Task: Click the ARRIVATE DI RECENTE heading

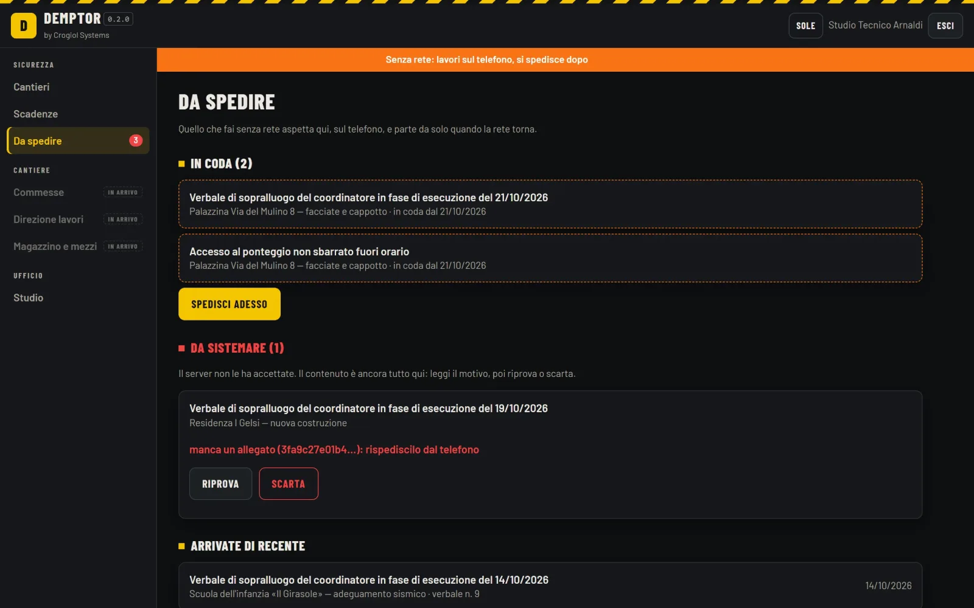Action: [248, 546]
